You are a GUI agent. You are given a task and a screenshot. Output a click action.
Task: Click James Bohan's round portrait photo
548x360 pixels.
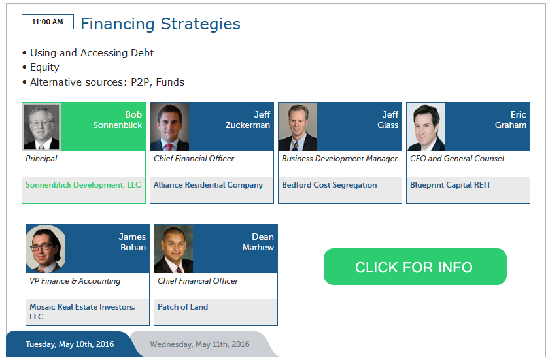(x=45, y=249)
